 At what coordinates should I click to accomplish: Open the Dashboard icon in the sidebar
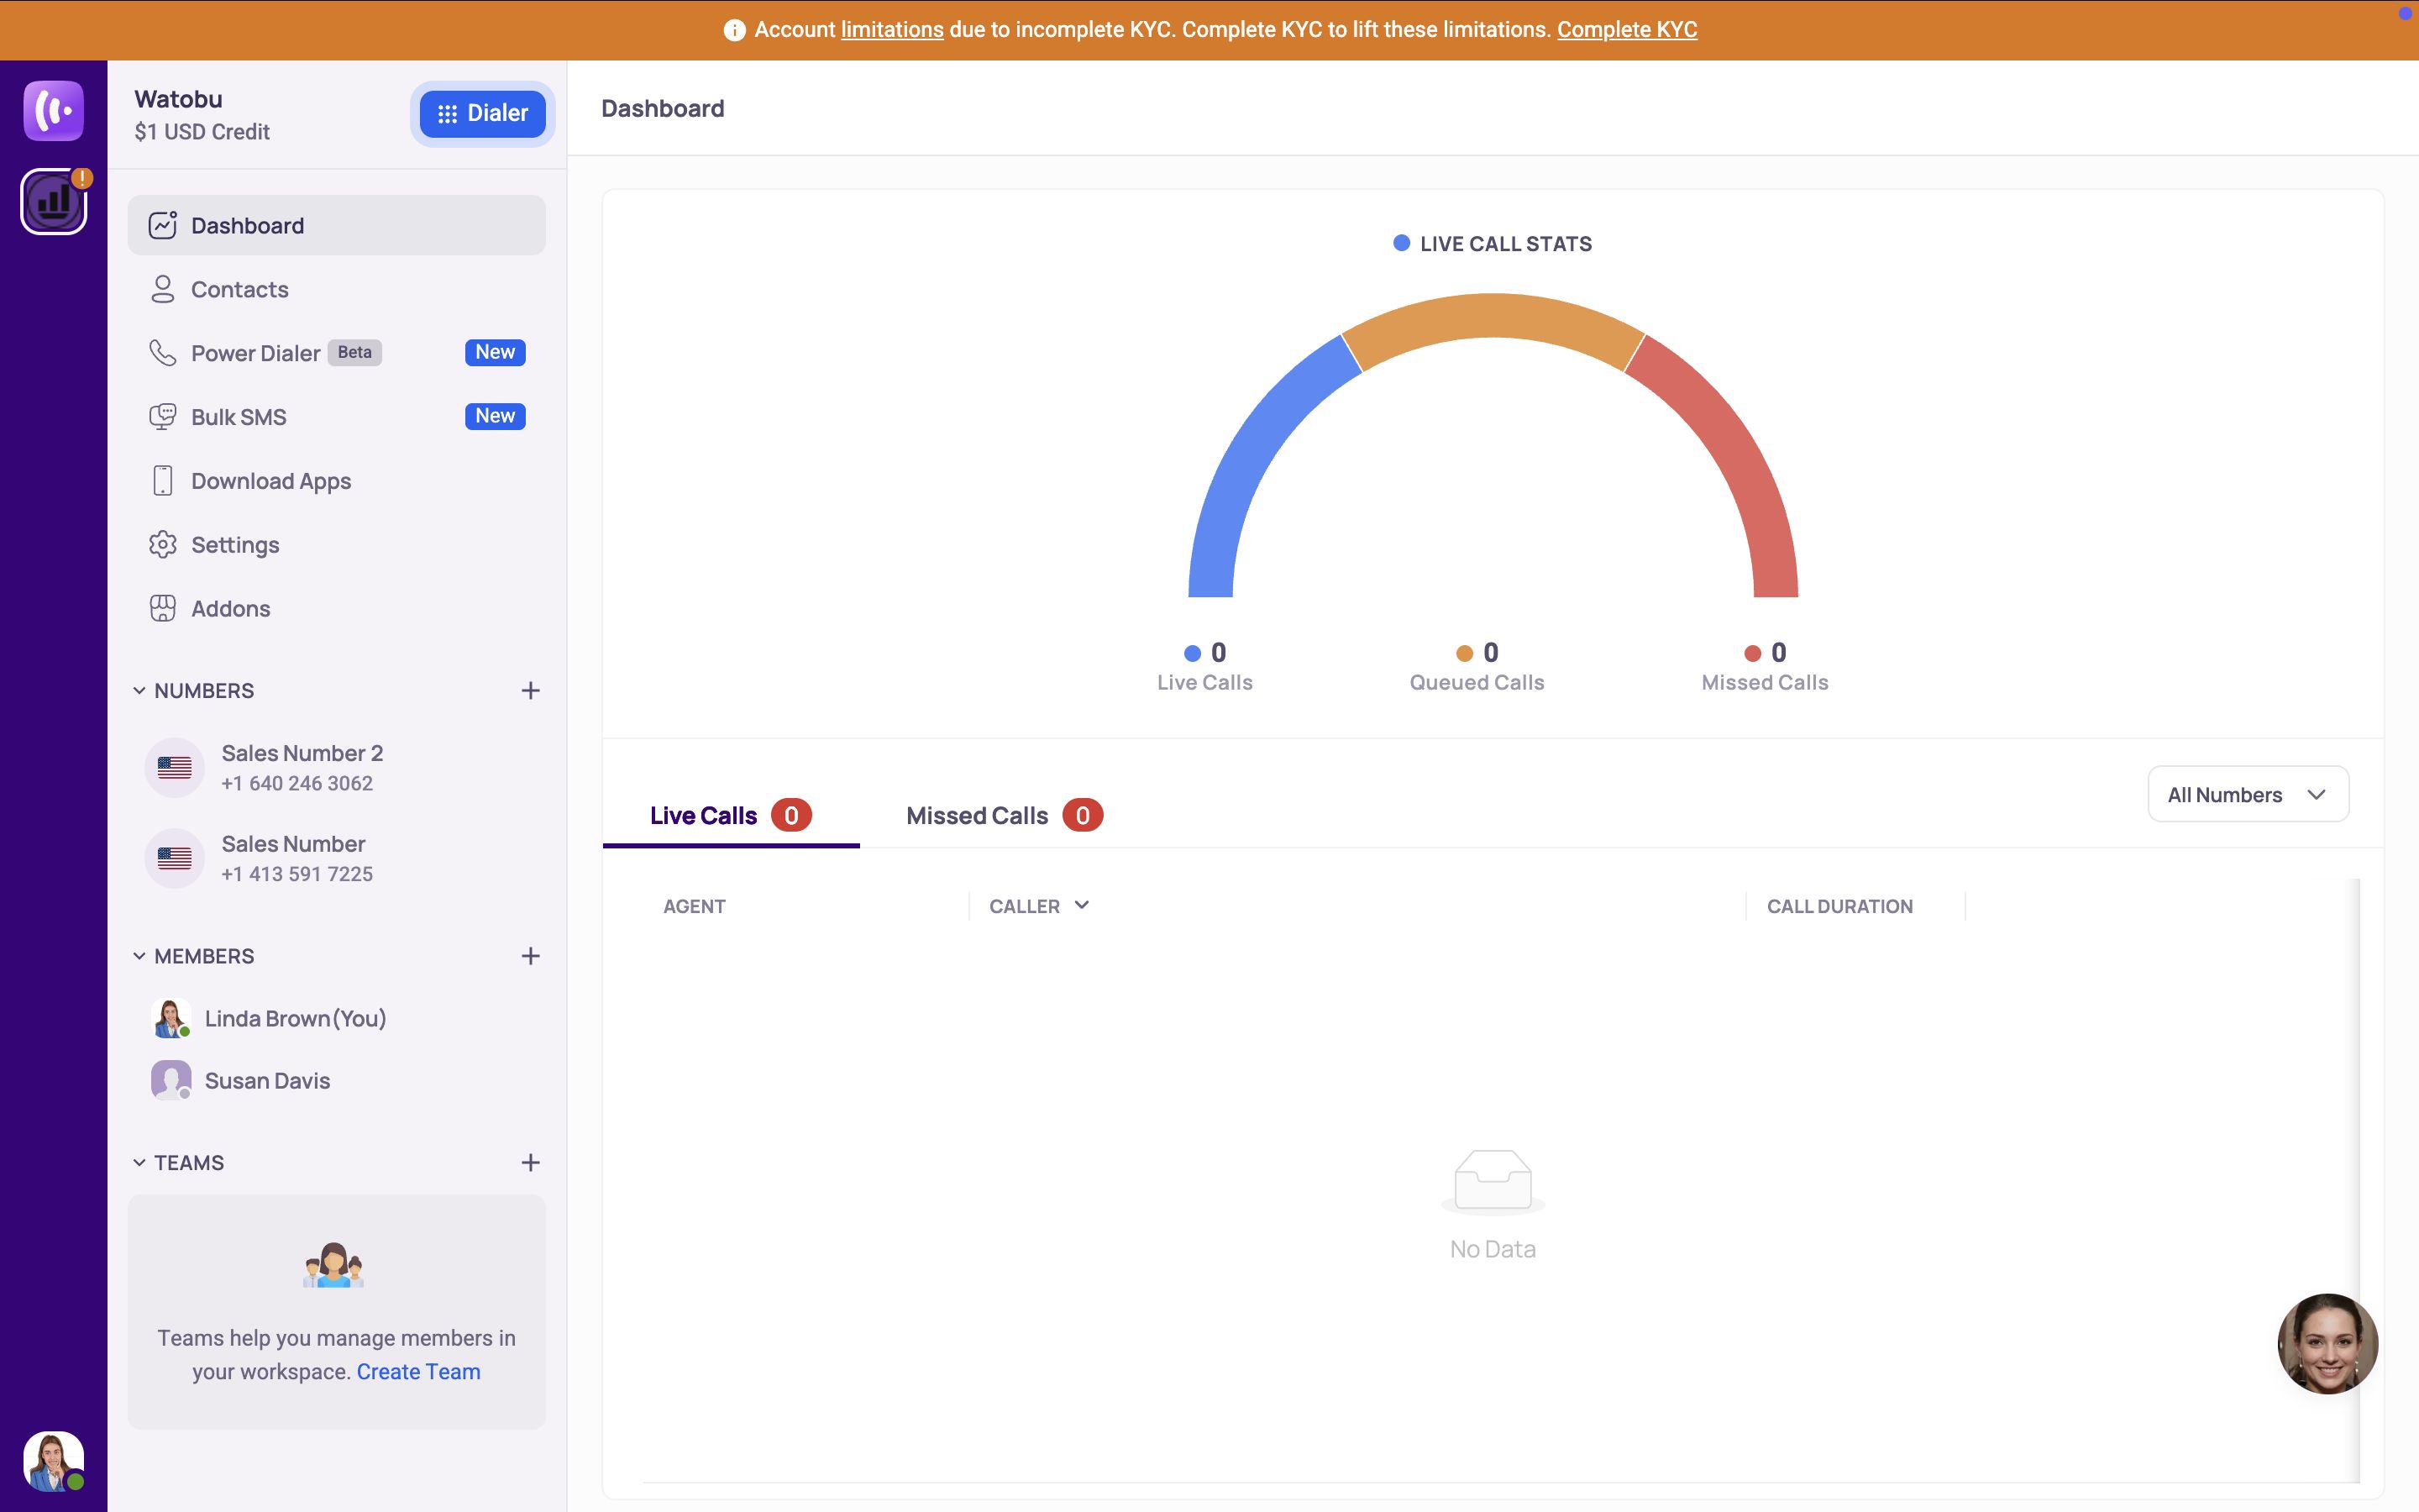[x=163, y=225]
